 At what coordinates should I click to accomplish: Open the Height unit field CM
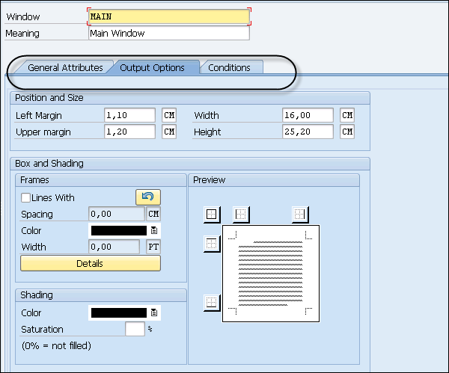click(347, 132)
